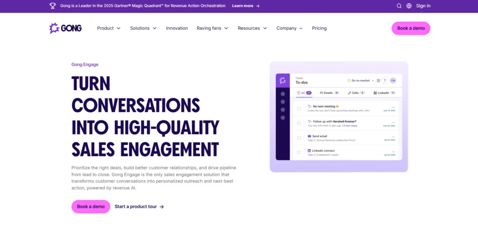Toggle the checkbox next to Linkedin connect
The width and height of the screenshot is (478, 230).
(299, 152)
